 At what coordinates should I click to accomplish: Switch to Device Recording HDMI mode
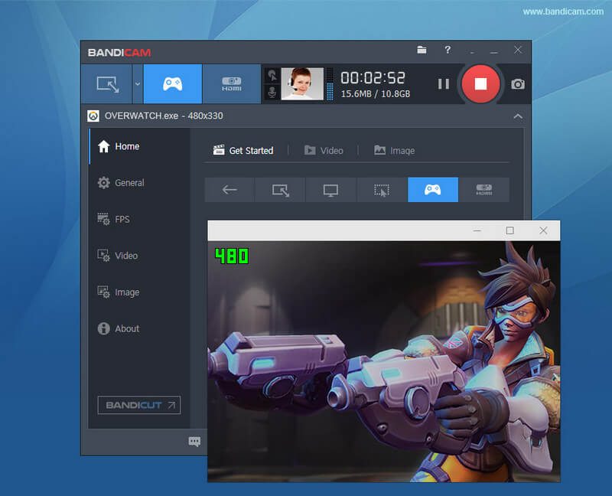click(x=231, y=83)
